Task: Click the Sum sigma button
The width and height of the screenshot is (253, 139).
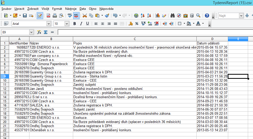Action: tap(46, 32)
